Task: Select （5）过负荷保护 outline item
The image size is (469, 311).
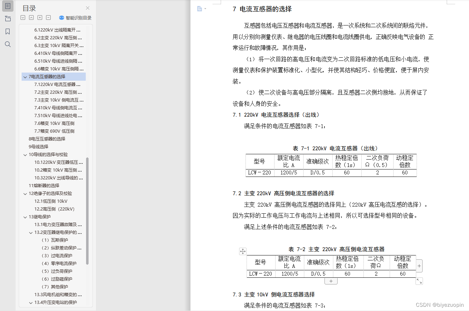Action: [57, 271]
